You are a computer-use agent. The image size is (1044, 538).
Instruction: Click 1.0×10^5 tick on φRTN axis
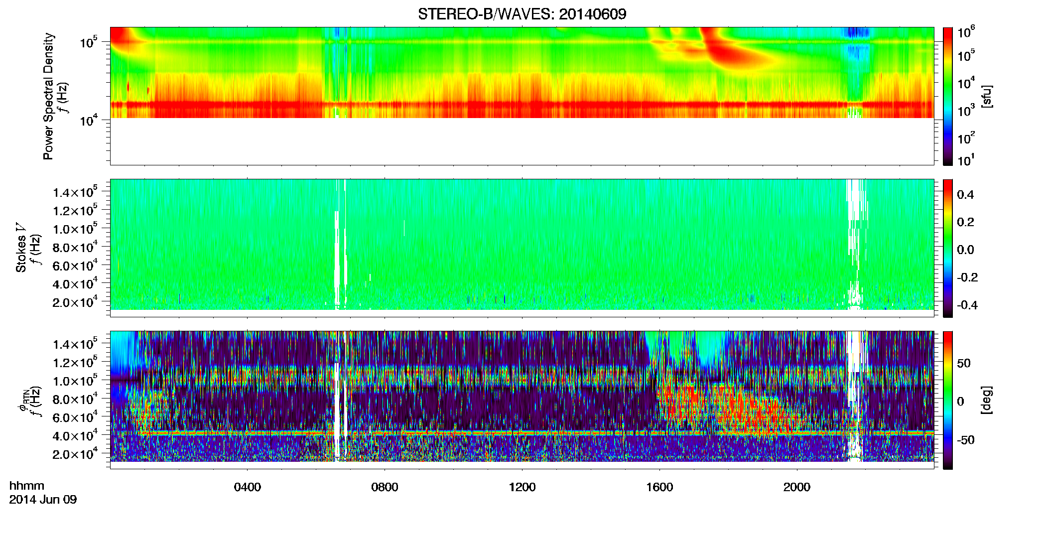(75, 381)
